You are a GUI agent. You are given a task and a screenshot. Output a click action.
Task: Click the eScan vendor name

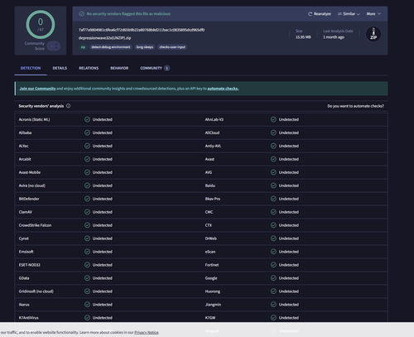[210, 252]
